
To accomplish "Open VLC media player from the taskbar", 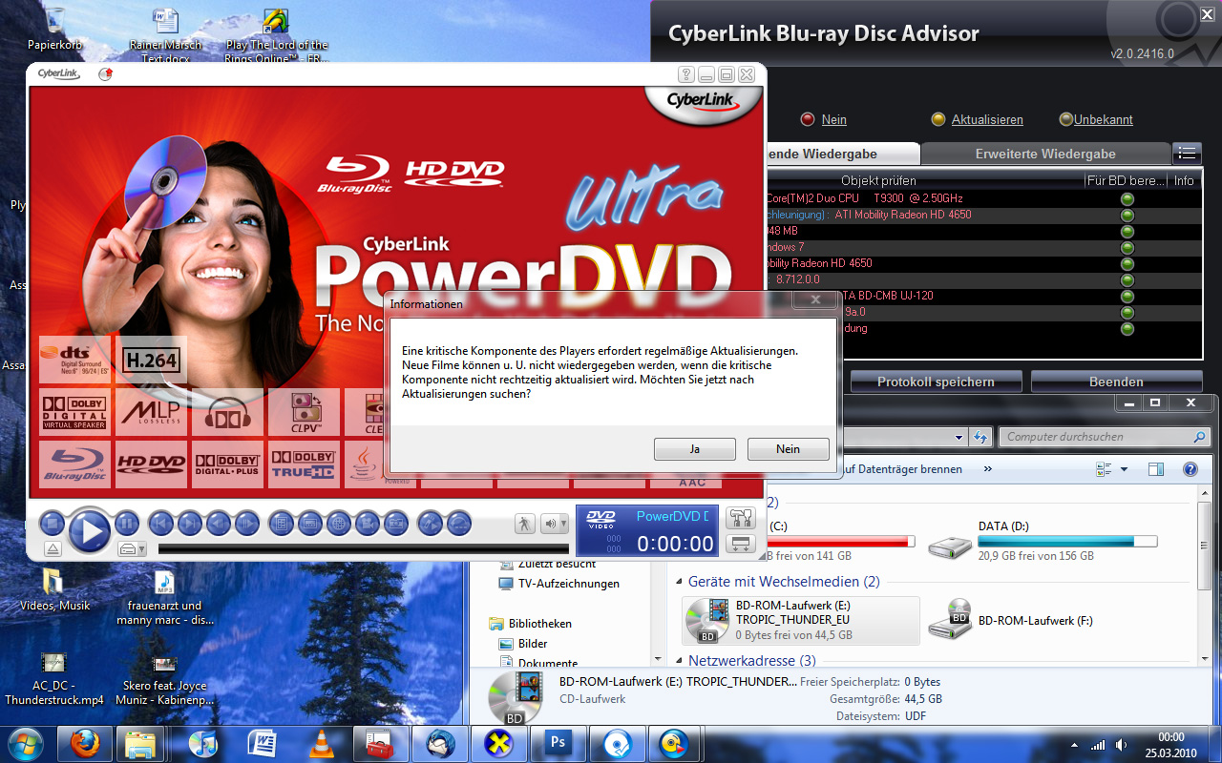I will tap(320, 743).
